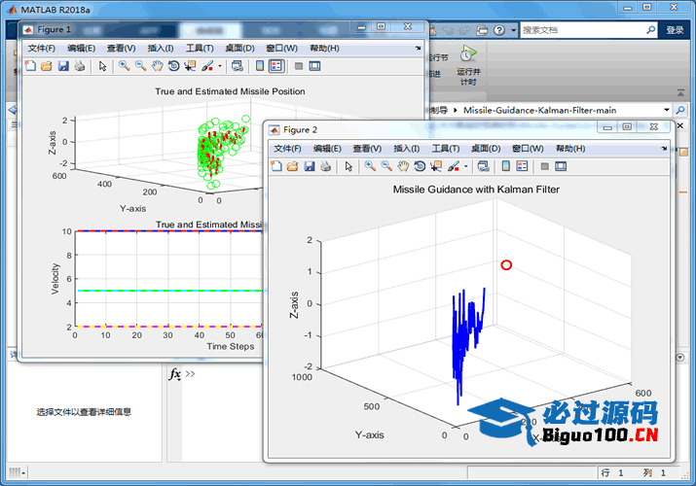The width and height of the screenshot is (696, 486).
Task: Activate Rotate 3D tool in Figure 2
Action: tap(420, 166)
